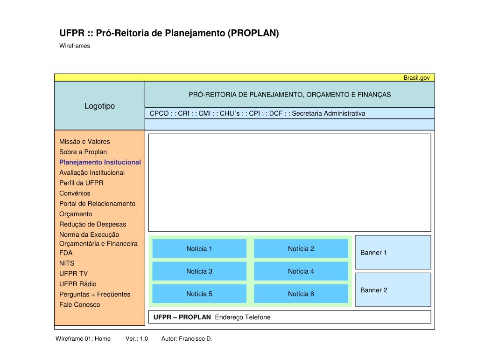Viewport: 478px width, 358px height.
Task: Click the Ver.: 1.0 label
Action: 137,338
